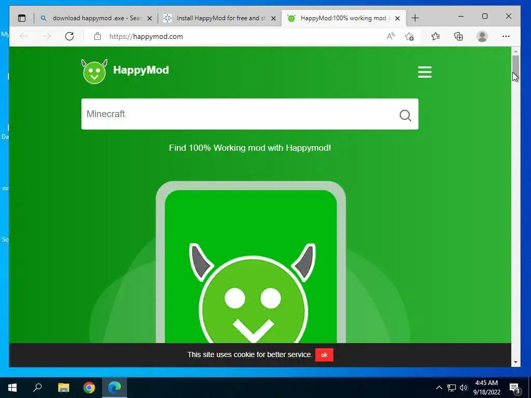This screenshot has height=398, width=531.
Task: Go forward to the next page
Action: tap(47, 36)
